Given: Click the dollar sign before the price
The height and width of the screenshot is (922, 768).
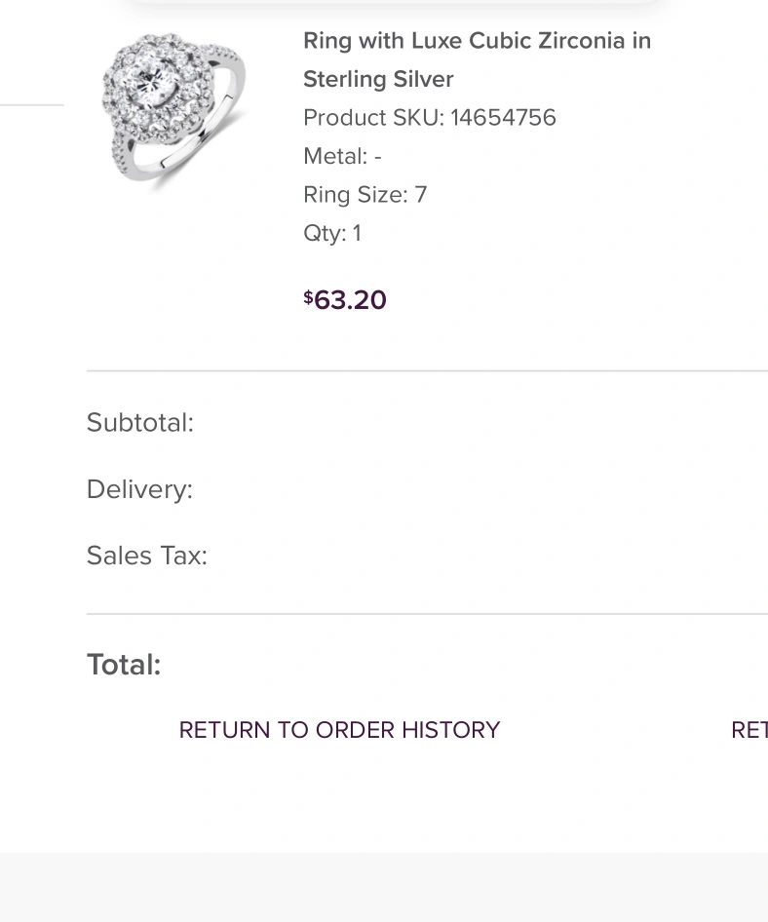Looking at the screenshot, I should click(x=308, y=296).
